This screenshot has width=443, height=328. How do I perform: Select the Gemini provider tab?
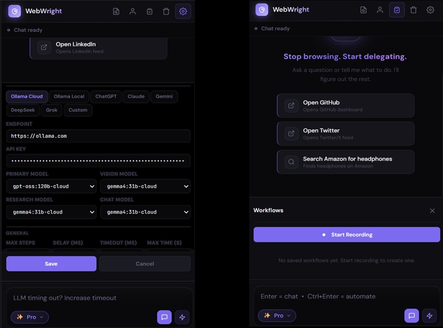point(164,97)
